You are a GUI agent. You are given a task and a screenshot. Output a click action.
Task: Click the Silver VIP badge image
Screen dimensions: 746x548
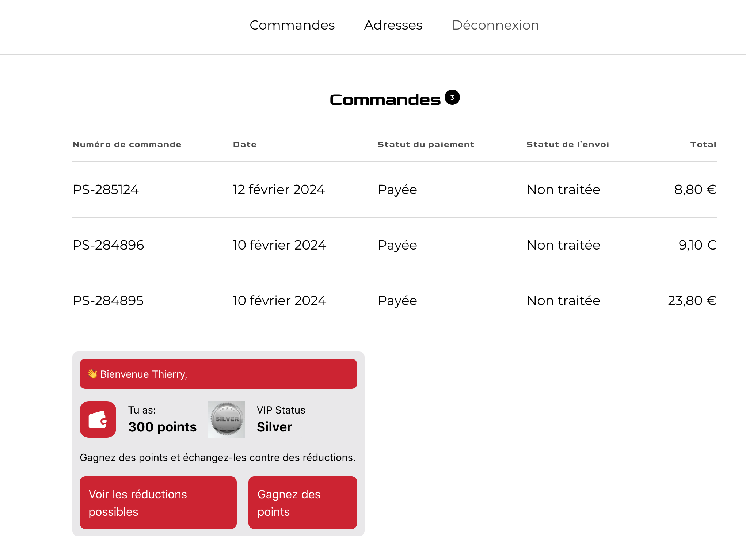pyautogui.click(x=226, y=419)
